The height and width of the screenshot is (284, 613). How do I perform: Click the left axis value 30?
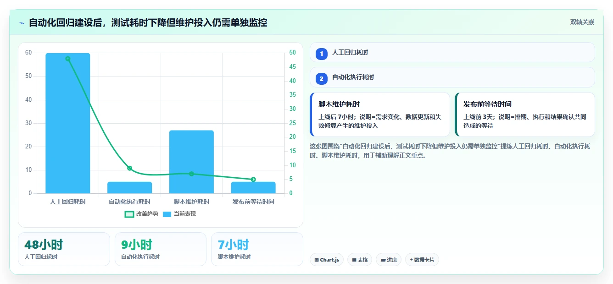coord(28,123)
